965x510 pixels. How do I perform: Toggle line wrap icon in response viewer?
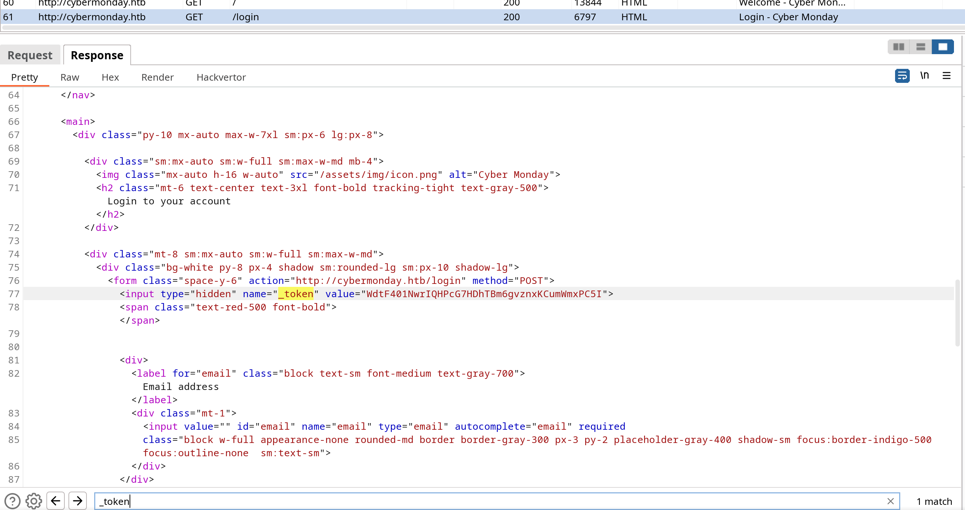[902, 76]
